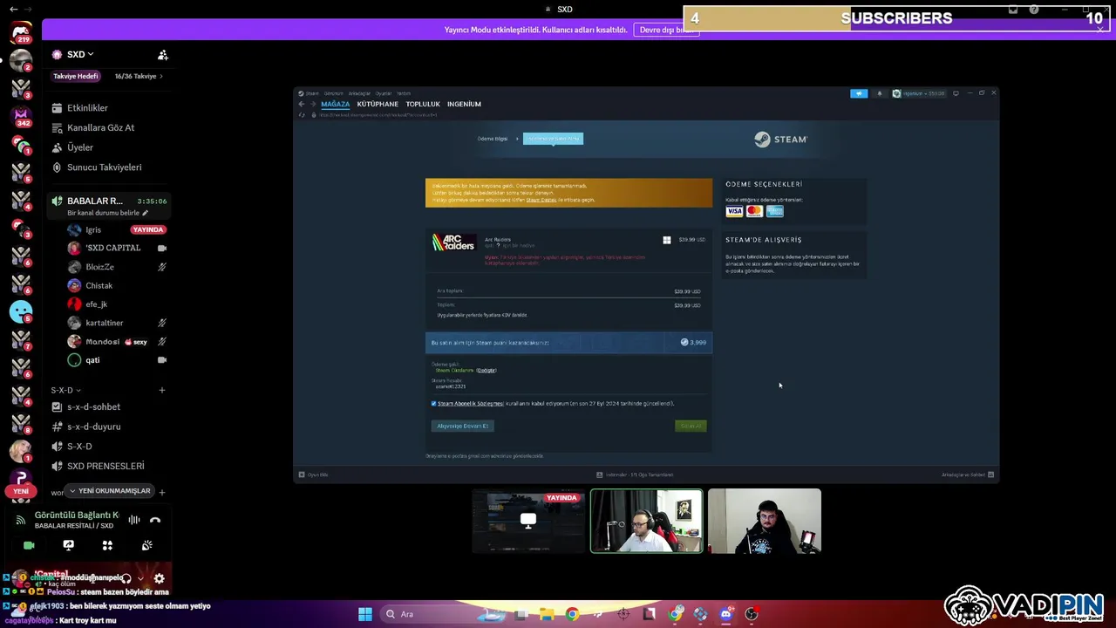Select voice user qati

(92, 360)
